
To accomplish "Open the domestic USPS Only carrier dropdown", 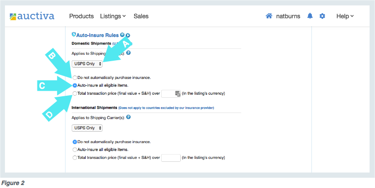I will (87, 64).
